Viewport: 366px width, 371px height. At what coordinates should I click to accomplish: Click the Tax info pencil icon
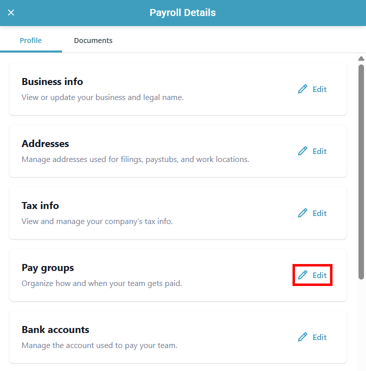tap(302, 213)
